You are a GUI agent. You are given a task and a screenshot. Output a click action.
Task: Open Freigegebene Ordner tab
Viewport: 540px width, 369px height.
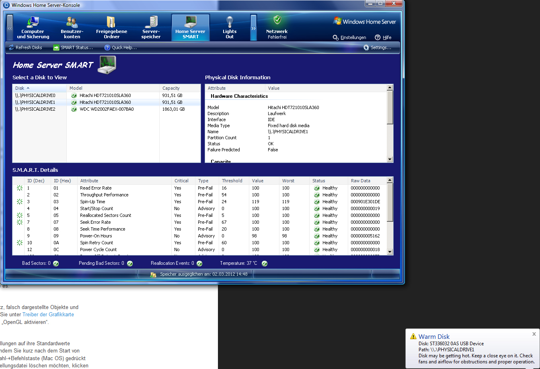pyautogui.click(x=111, y=27)
